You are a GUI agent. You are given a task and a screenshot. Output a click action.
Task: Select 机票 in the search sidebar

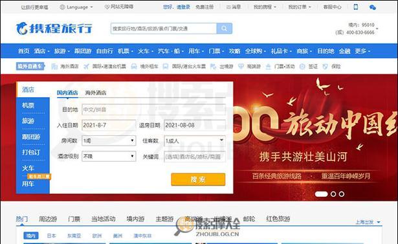pos(28,105)
